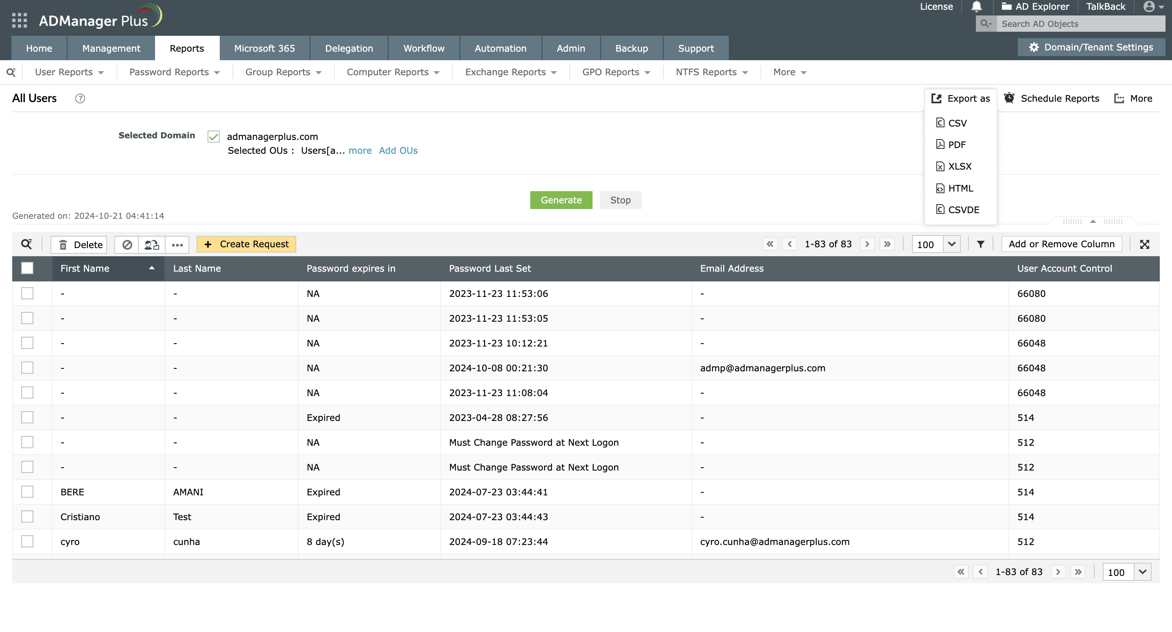Image resolution: width=1172 pixels, height=632 pixels.
Task: Open the top rows-per-page 100 dropdown
Action: click(951, 244)
